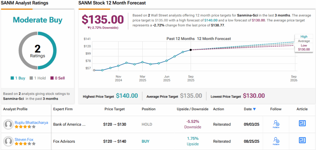Click the Bank of America firm name
This screenshot has height=150, width=316.
click(69, 124)
